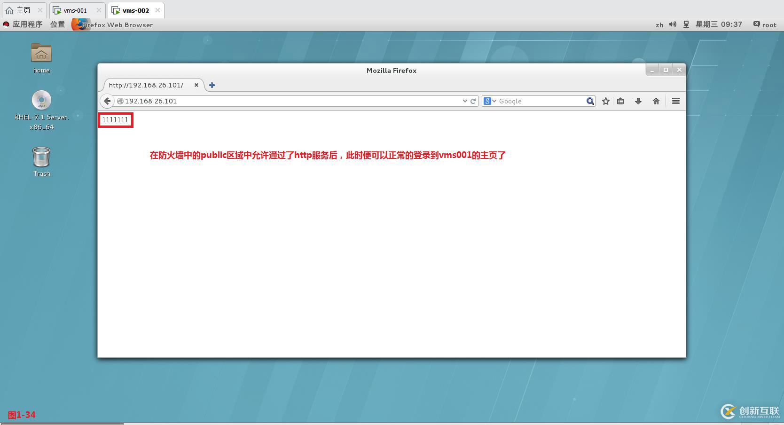
Task: Go to homepage via the Home icon
Action: coord(656,101)
